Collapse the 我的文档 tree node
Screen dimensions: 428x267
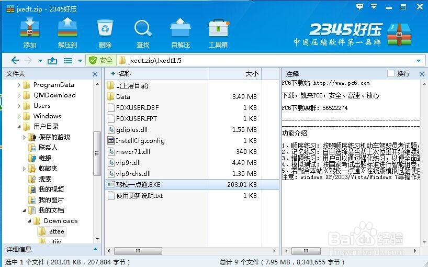[x=24, y=210]
